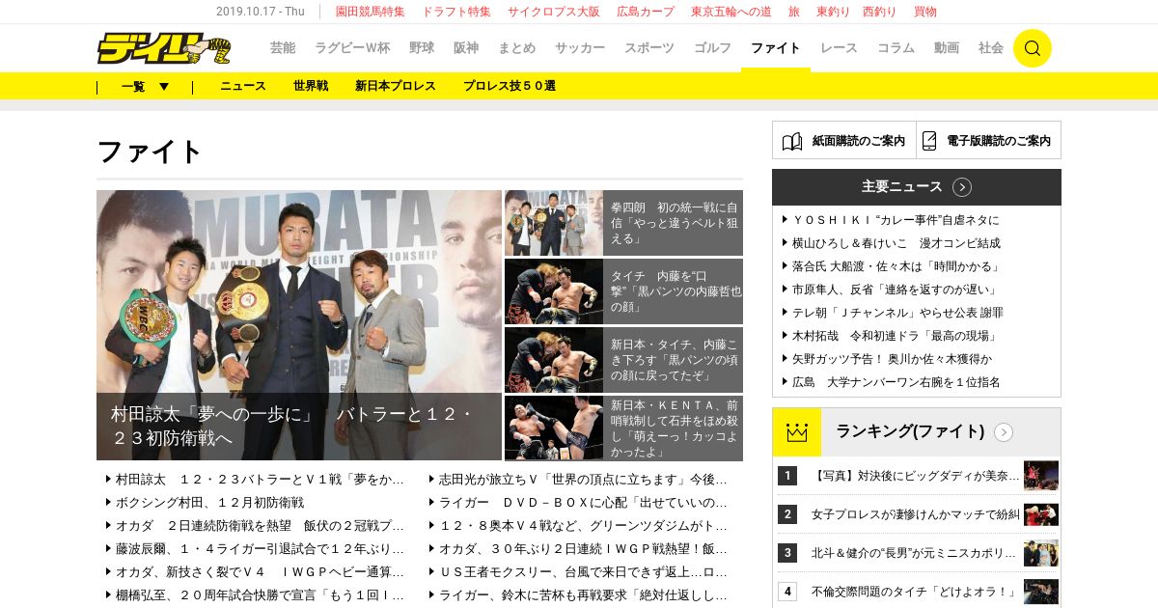Open the 動画 navigation tab

click(x=947, y=48)
